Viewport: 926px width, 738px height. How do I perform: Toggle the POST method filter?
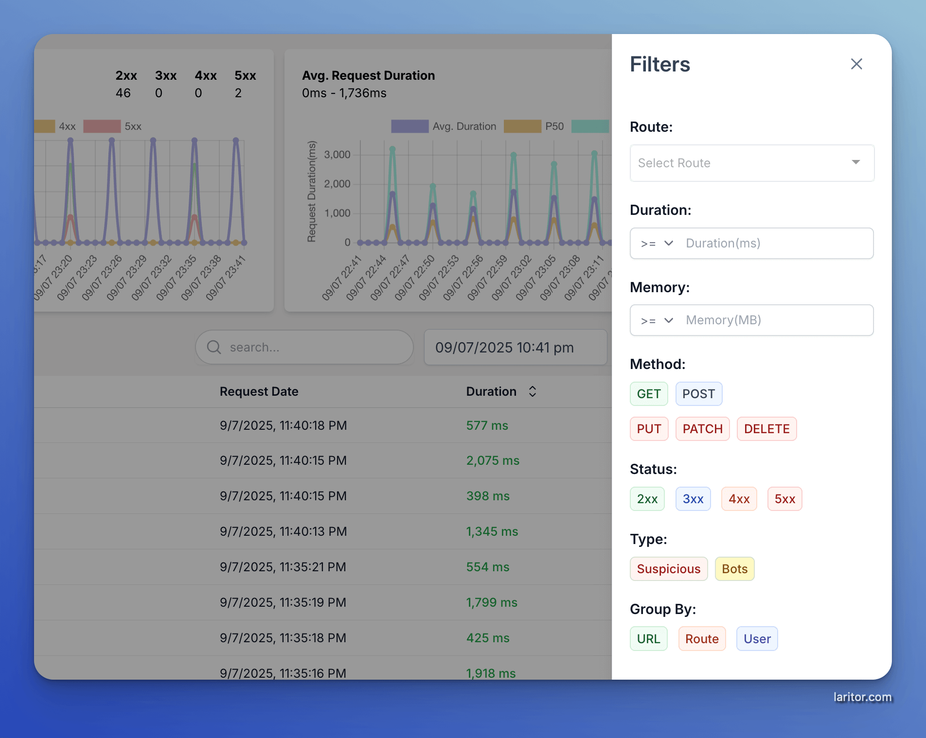click(x=698, y=394)
